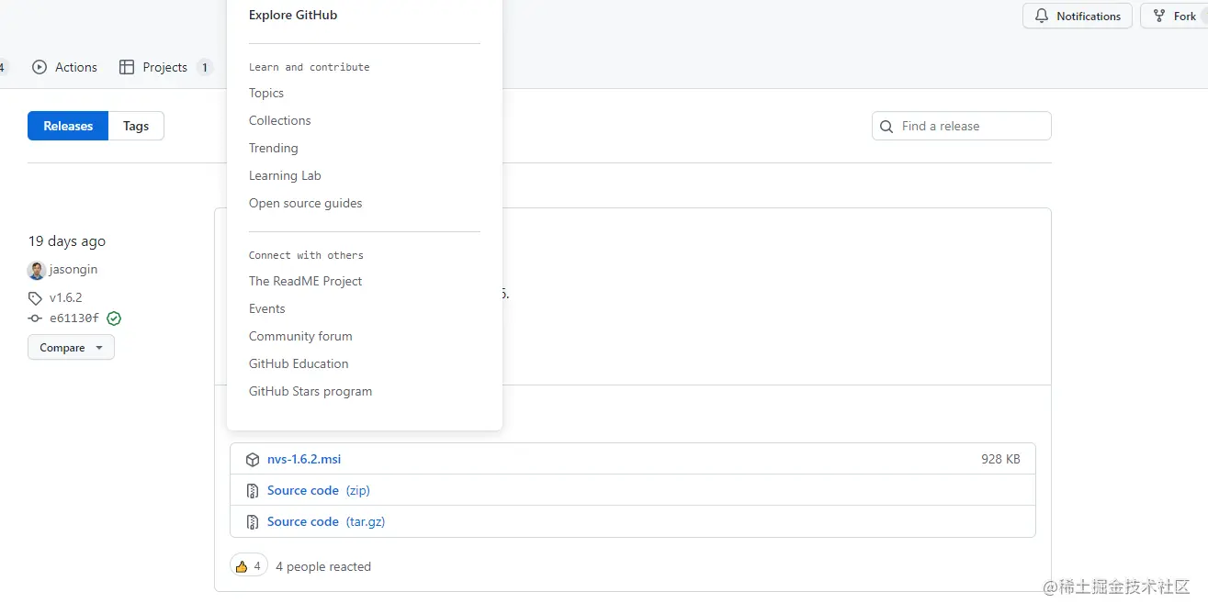
Task: Click the Connect with others heading
Action: click(x=306, y=255)
